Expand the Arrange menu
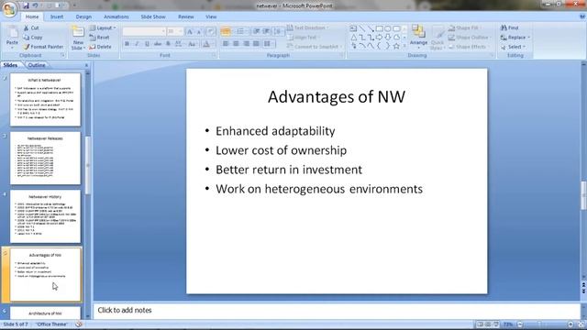 coord(418,38)
